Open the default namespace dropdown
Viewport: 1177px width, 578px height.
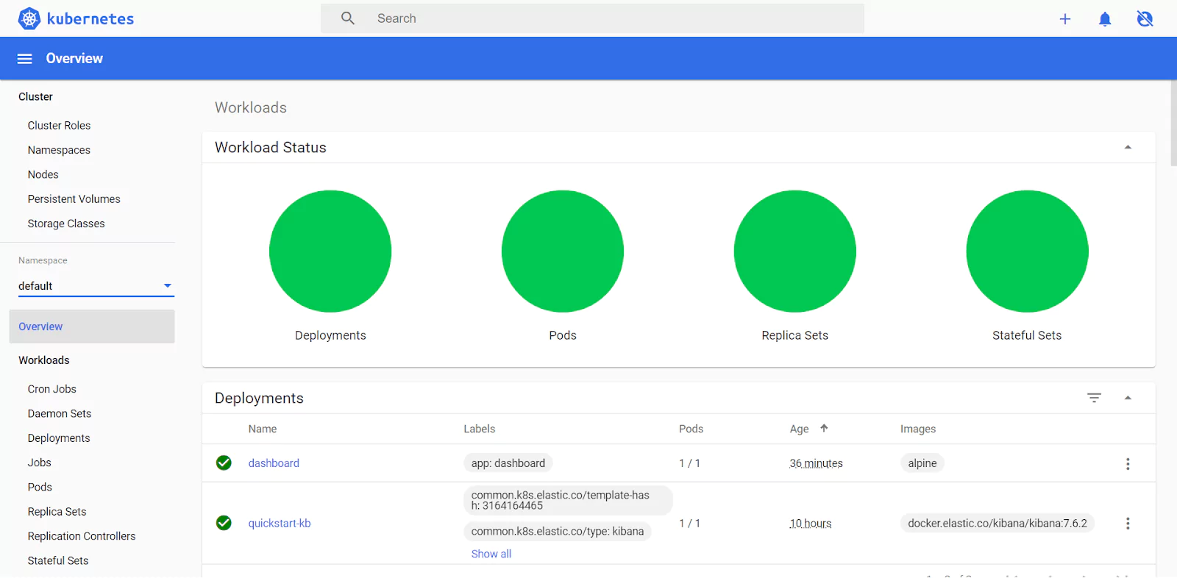click(x=96, y=286)
